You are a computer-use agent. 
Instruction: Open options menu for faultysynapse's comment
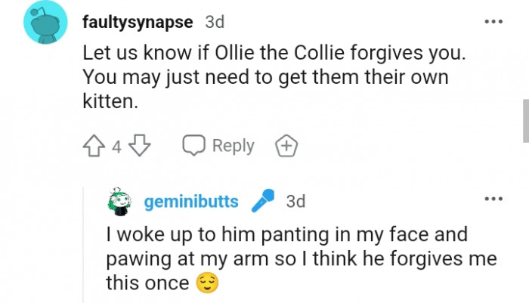(x=493, y=21)
